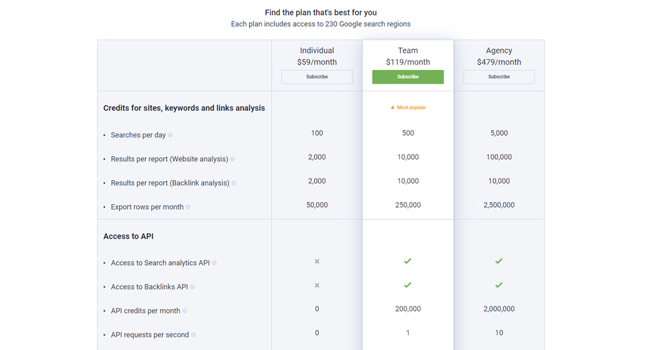Click Individual export rows value 50,000
The width and height of the screenshot is (648, 350).
[317, 205]
